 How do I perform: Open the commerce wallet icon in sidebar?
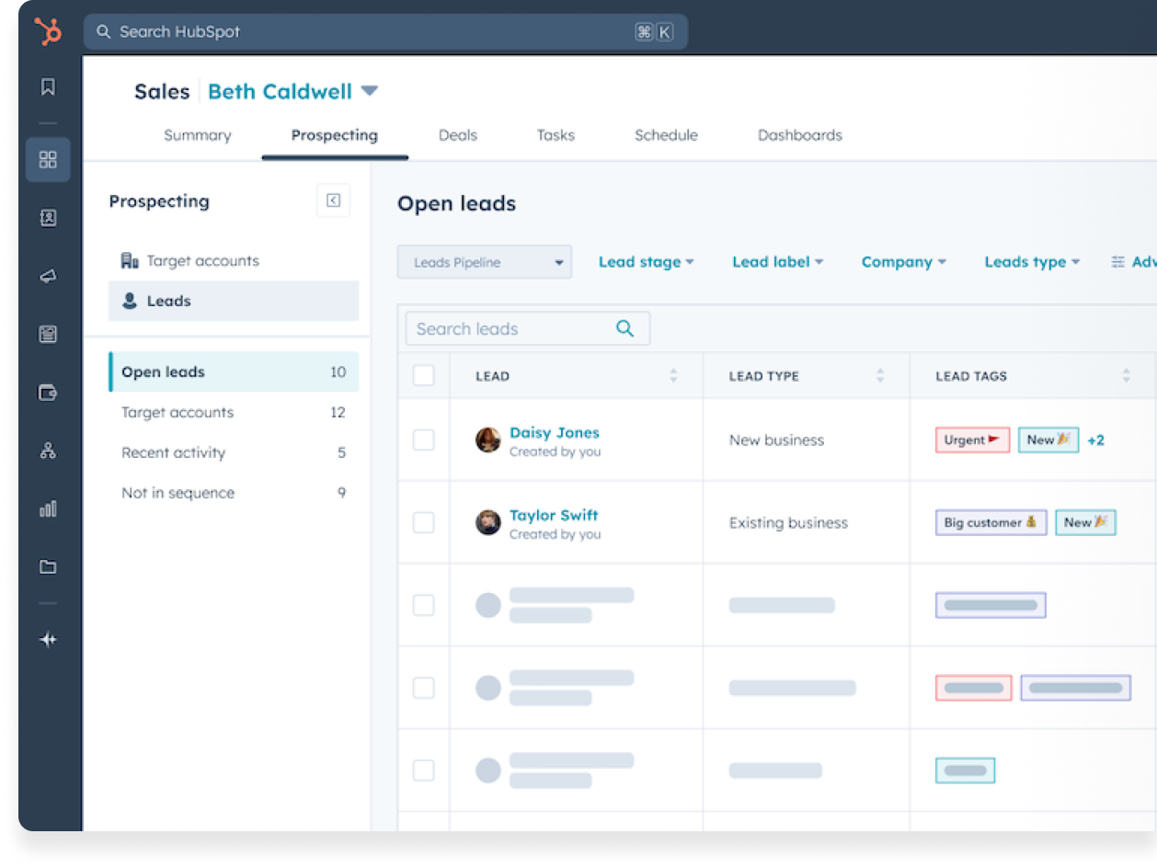pyautogui.click(x=48, y=393)
